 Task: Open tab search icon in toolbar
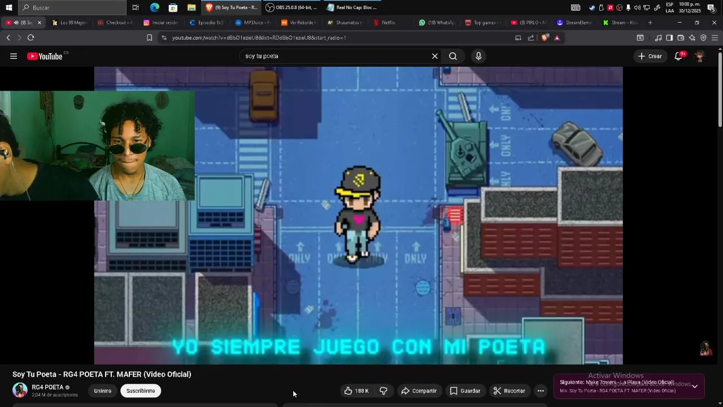click(x=640, y=38)
